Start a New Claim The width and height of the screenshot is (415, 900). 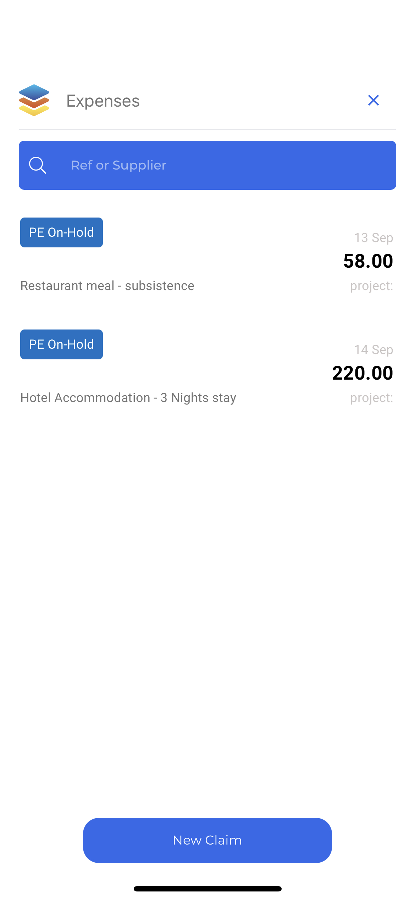[207, 840]
